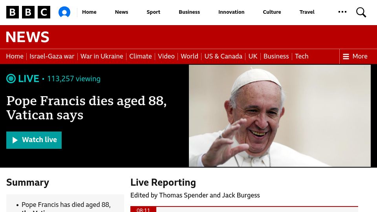The height and width of the screenshot is (212, 377).
Task: Select 'Pope Francis has died aged 88' bullet
Action: click(x=66, y=205)
